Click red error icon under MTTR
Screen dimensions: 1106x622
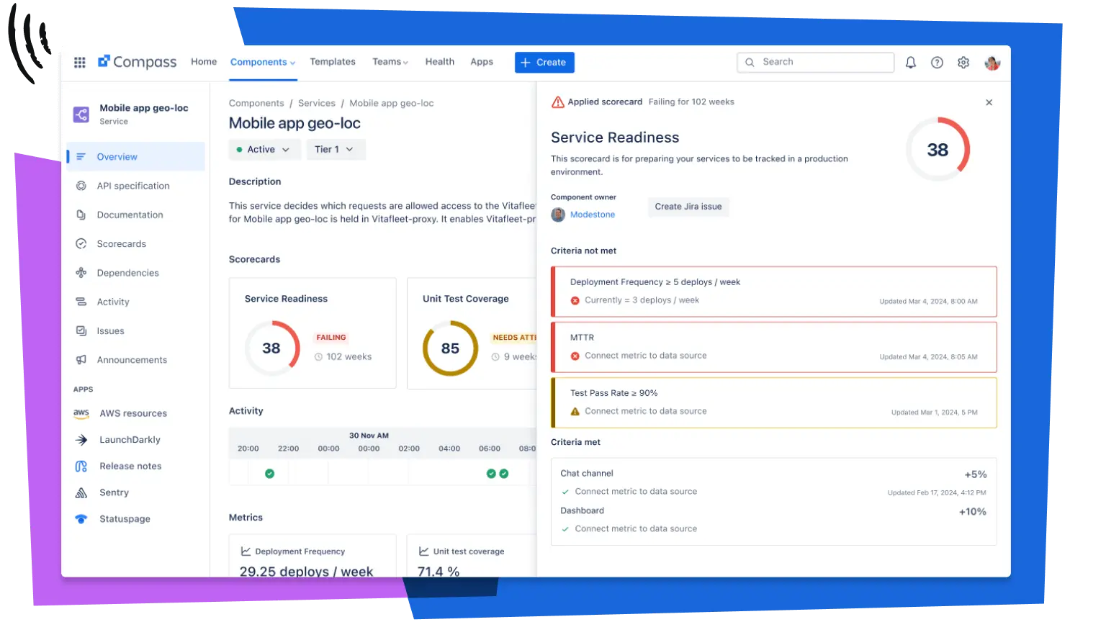tap(575, 356)
